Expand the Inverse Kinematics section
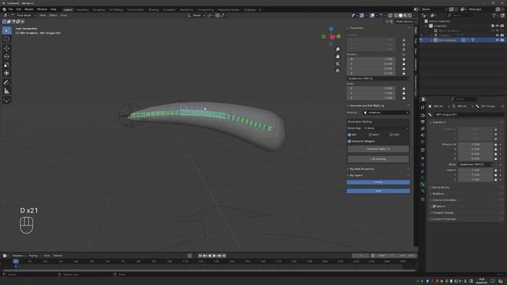This screenshot has width=507, height=285. [444, 200]
